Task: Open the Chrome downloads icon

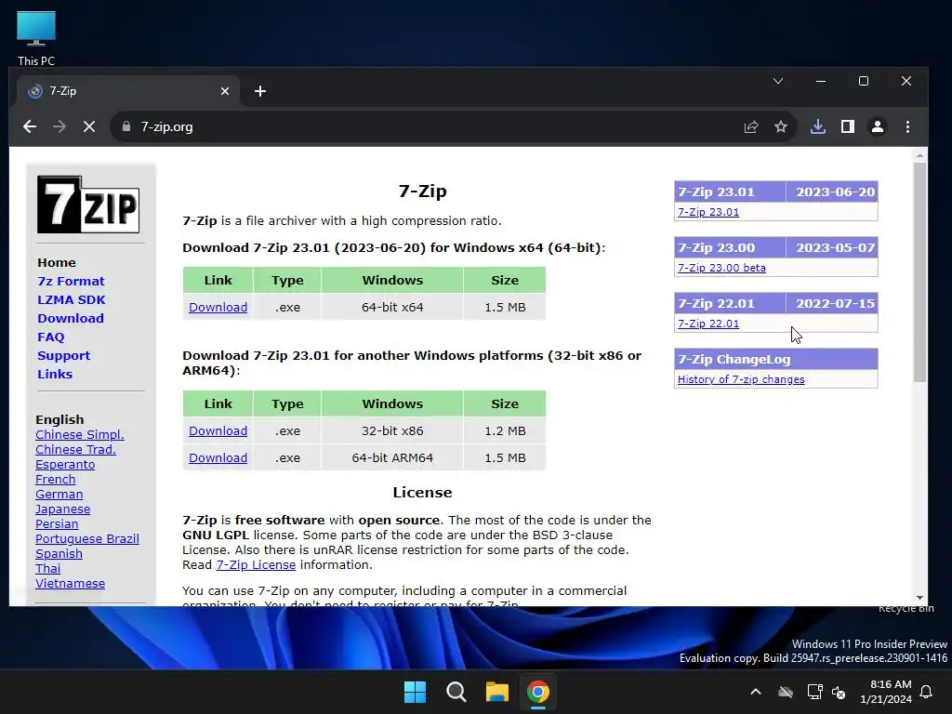Action: 818,126
